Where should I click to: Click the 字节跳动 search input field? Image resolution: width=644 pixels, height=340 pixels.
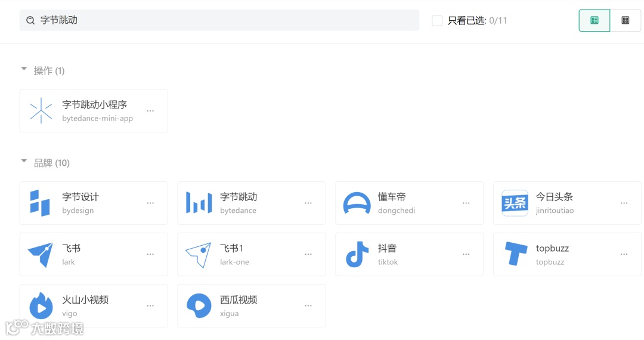pos(219,20)
